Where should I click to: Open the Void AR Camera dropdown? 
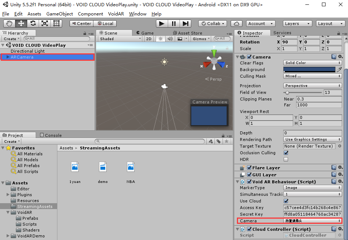pos(312,221)
